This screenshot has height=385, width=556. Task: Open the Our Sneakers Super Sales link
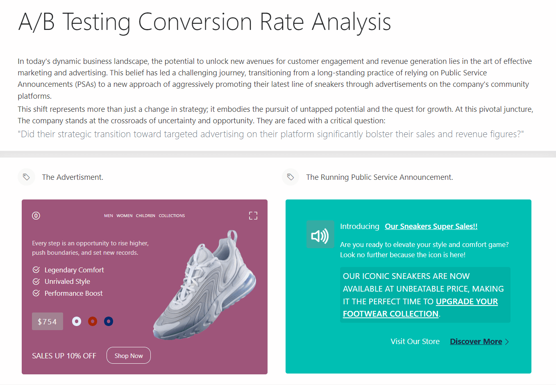pos(431,226)
